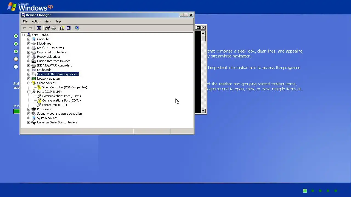Select Video Controller (VGA Compatible)
The width and height of the screenshot is (351, 197).
(x=64, y=87)
